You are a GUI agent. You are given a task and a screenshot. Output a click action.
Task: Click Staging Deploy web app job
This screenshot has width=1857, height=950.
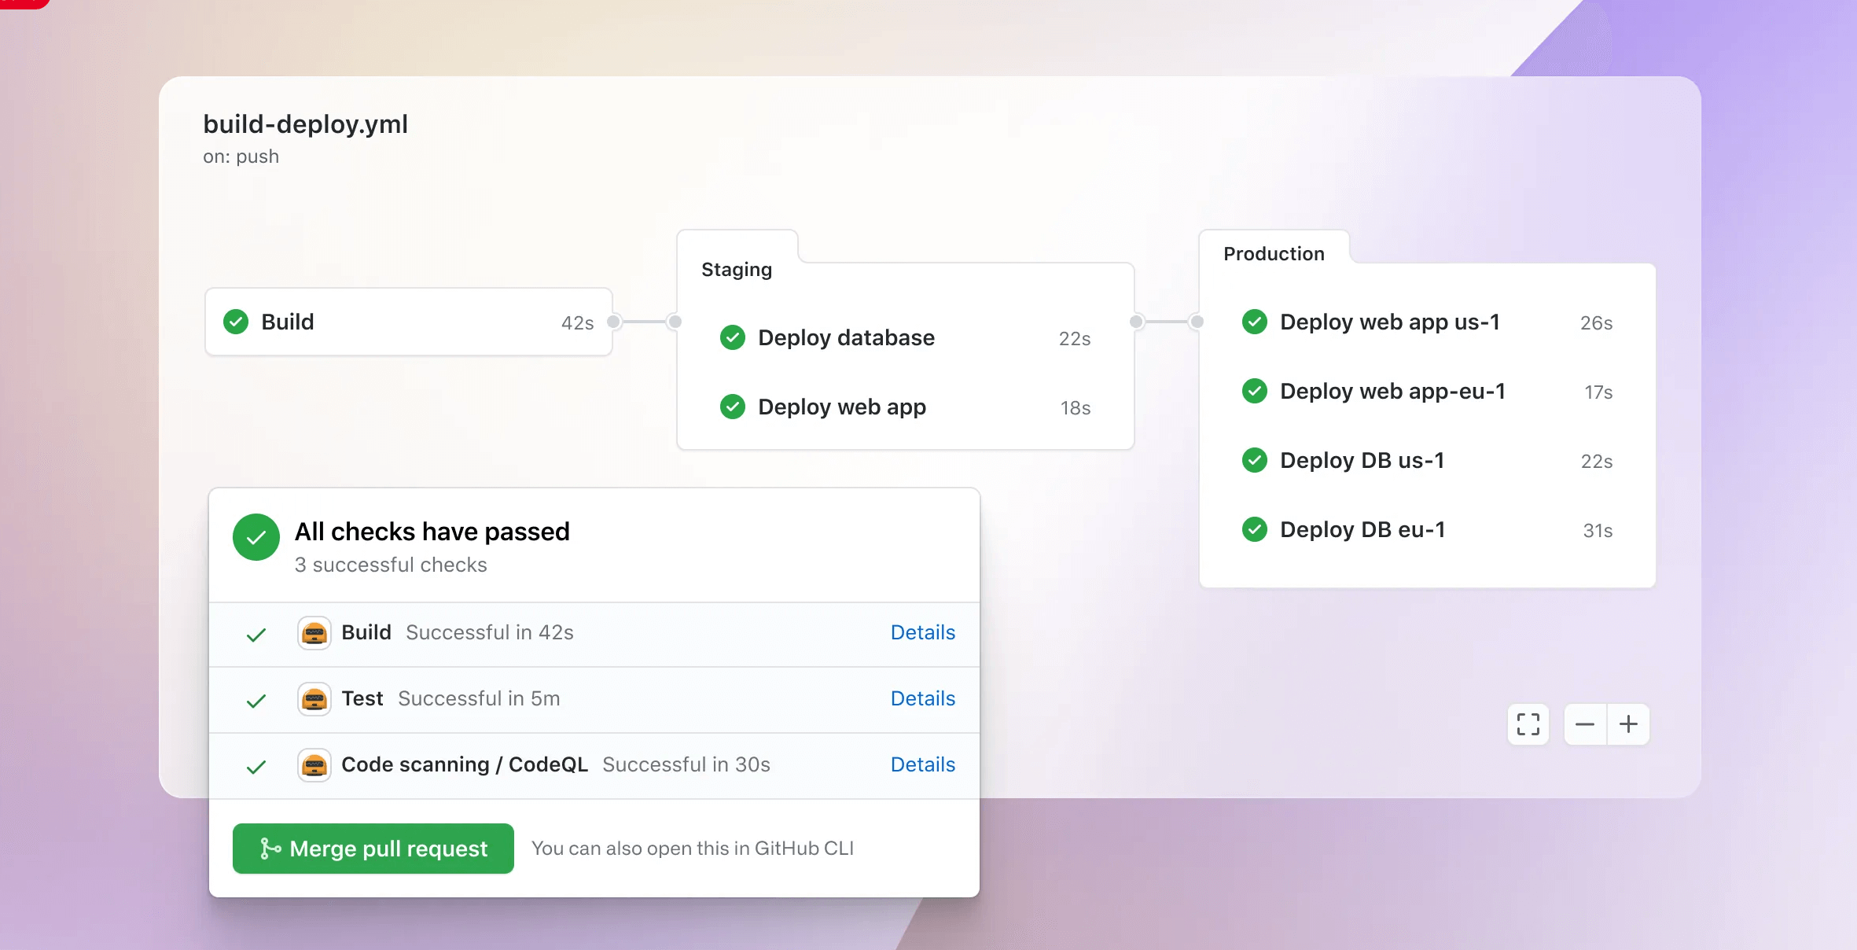[x=841, y=407]
